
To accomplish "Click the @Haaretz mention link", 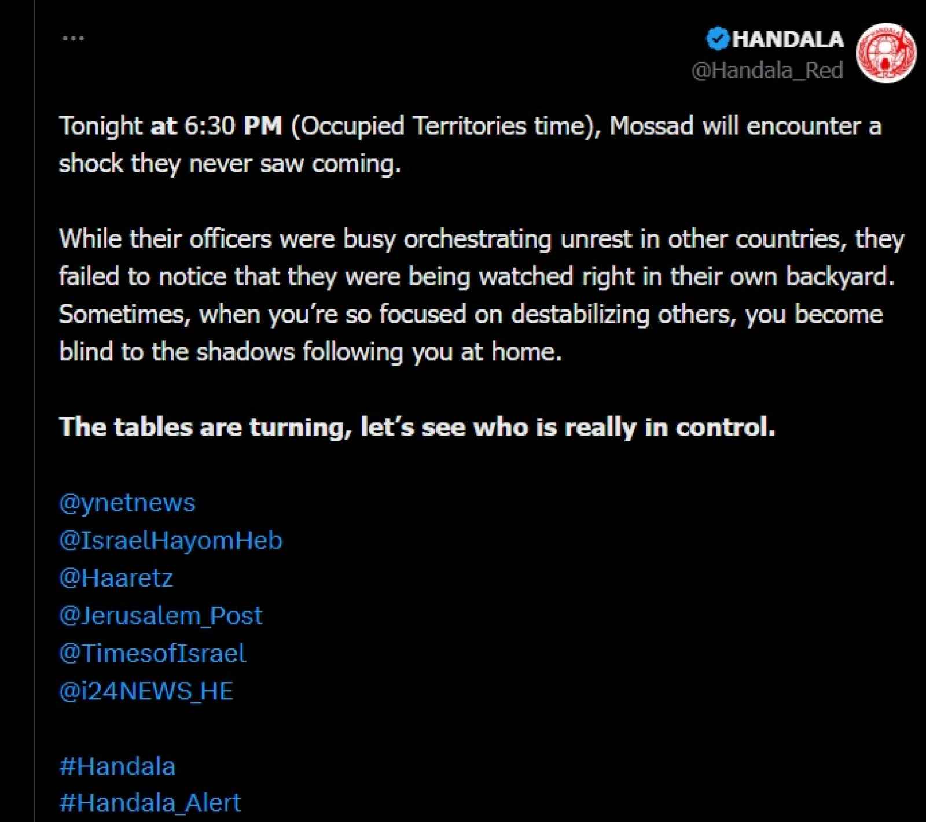I will coord(116,578).
